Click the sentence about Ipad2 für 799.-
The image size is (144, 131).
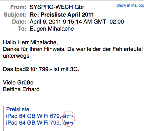(x=41, y=69)
